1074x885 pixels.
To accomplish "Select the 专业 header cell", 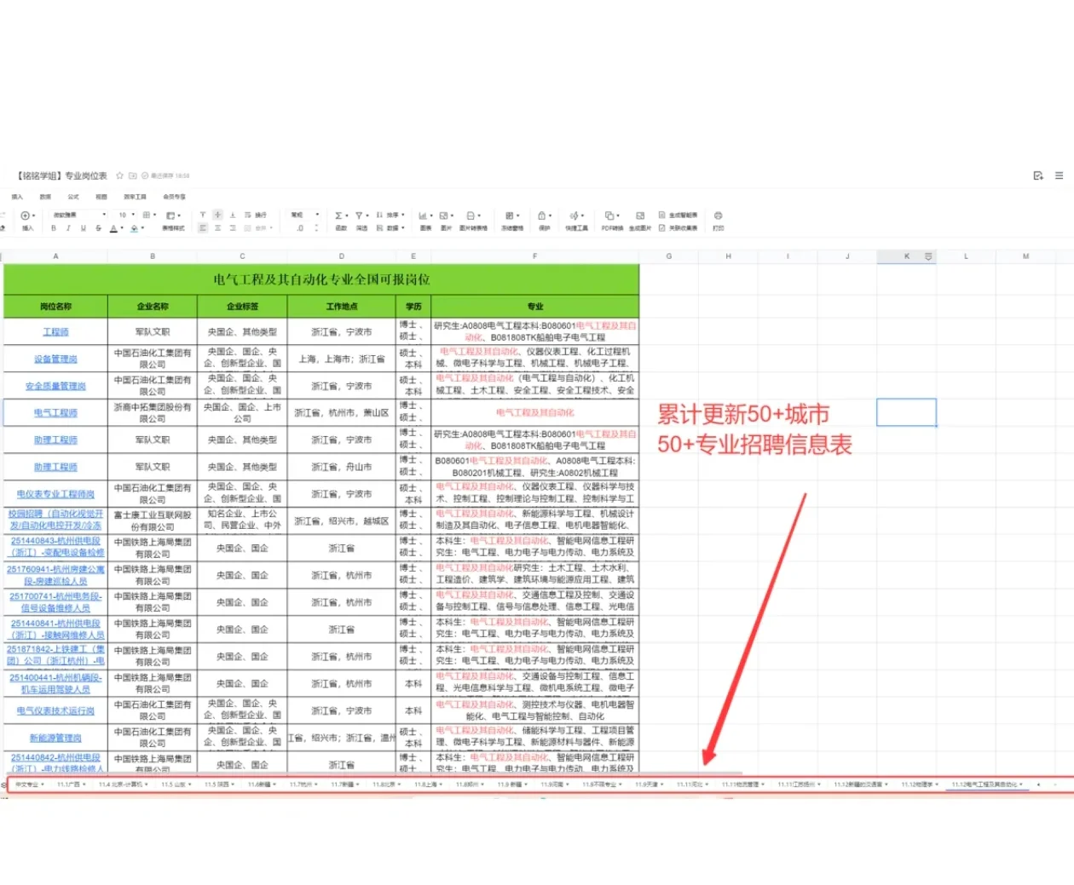I will pyautogui.click(x=534, y=306).
